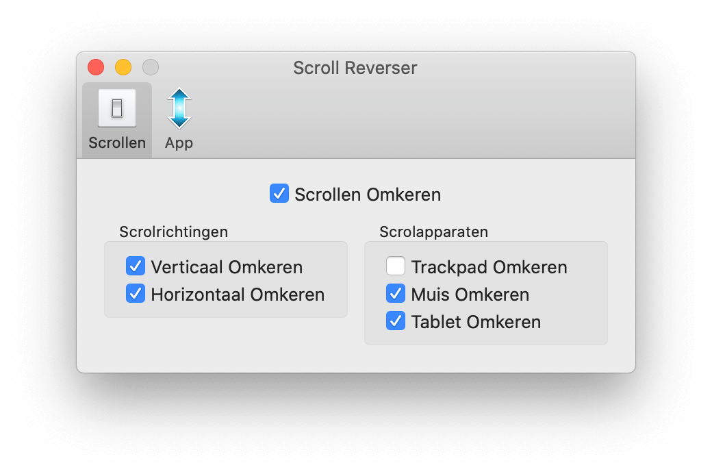The width and height of the screenshot is (712, 474).
Task: Click the Scroll Reverser title bar
Action: click(355, 68)
